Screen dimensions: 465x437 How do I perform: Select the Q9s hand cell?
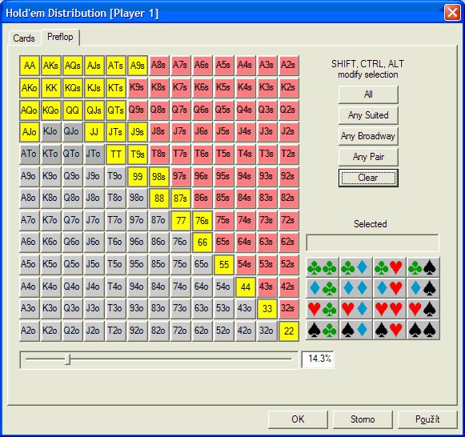point(138,110)
